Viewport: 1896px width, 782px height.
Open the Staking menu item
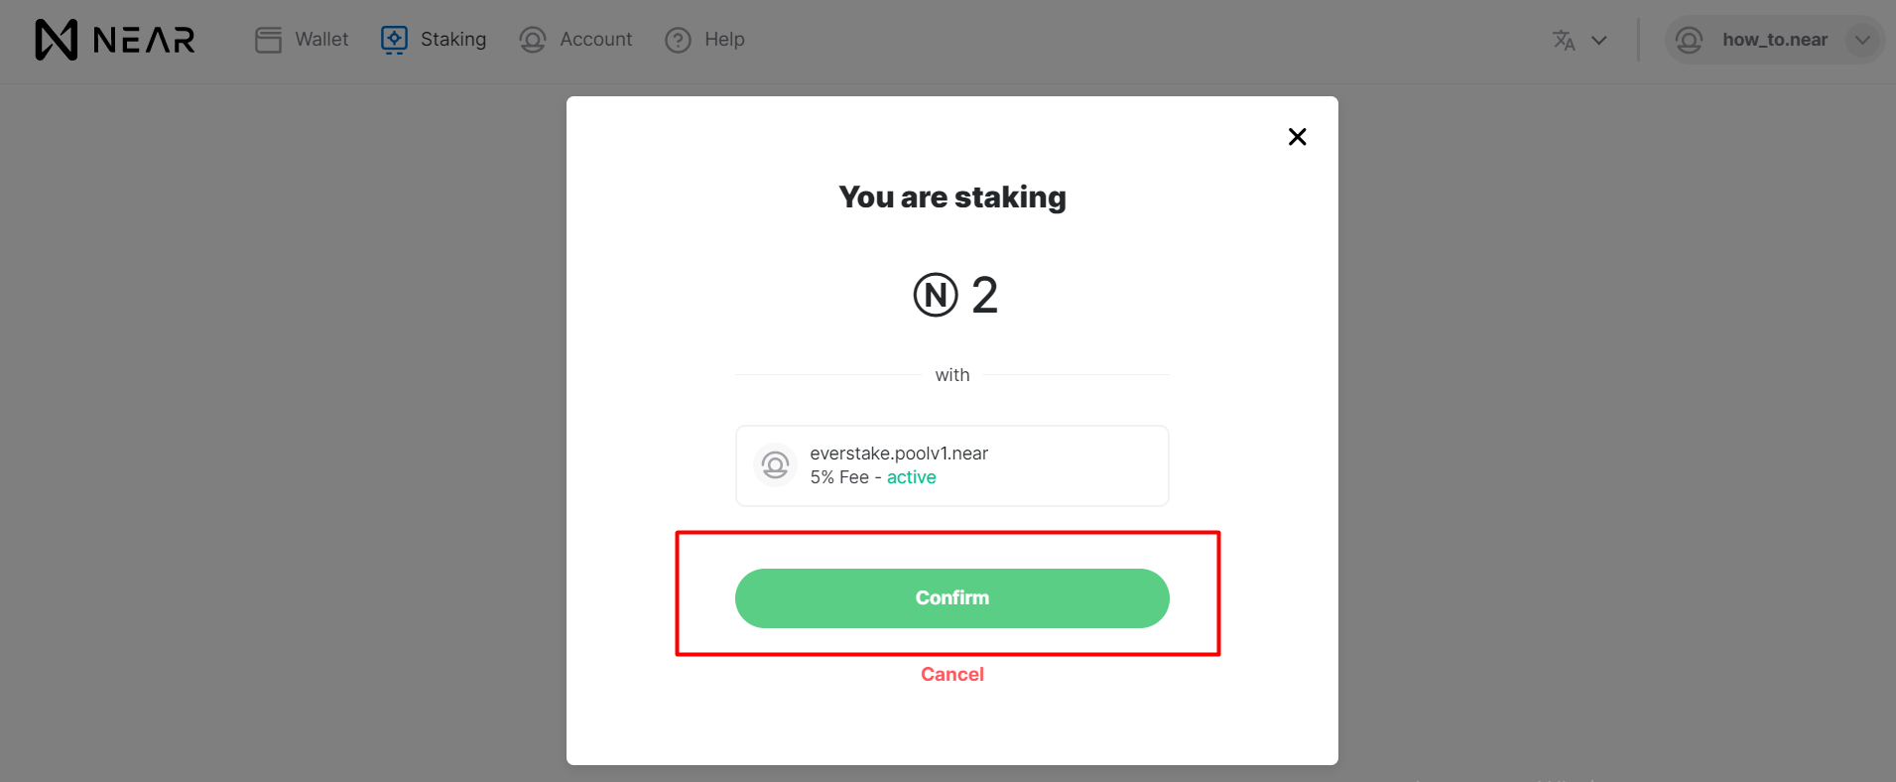click(452, 40)
